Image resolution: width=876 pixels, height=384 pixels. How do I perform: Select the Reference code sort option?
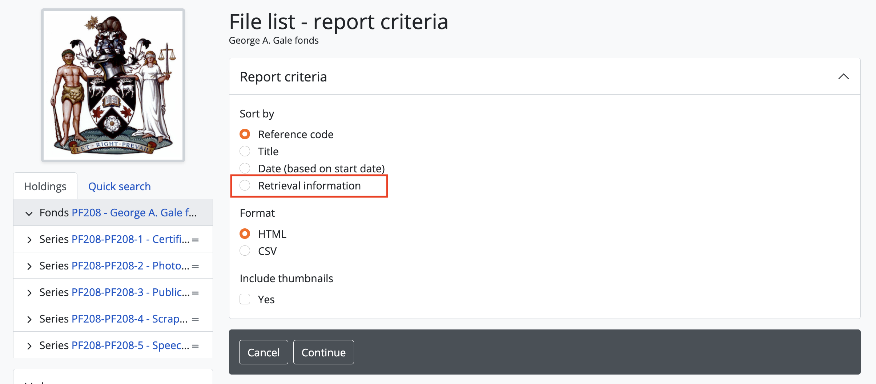coord(245,134)
